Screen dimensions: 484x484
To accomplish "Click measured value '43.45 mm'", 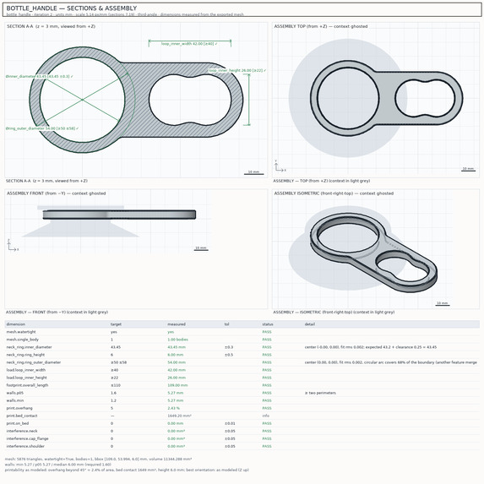I will 177,347.
